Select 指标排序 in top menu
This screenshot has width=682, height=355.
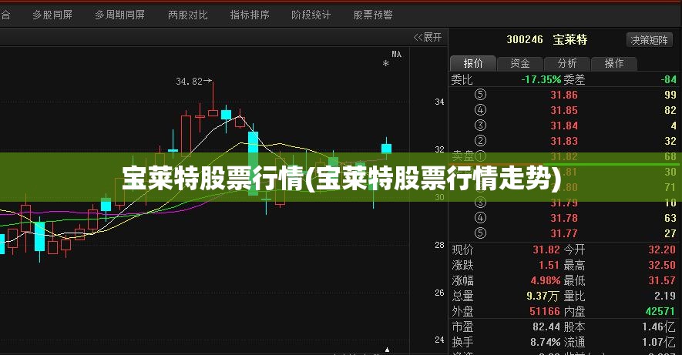(250, 15)
